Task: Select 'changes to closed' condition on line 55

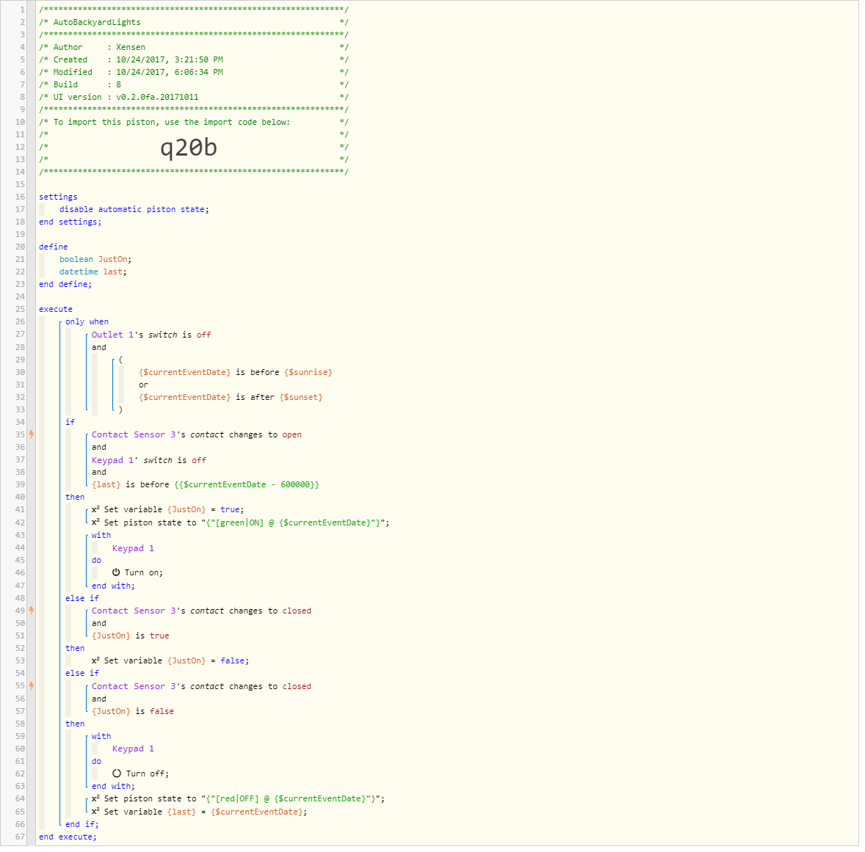Action: 201,686
